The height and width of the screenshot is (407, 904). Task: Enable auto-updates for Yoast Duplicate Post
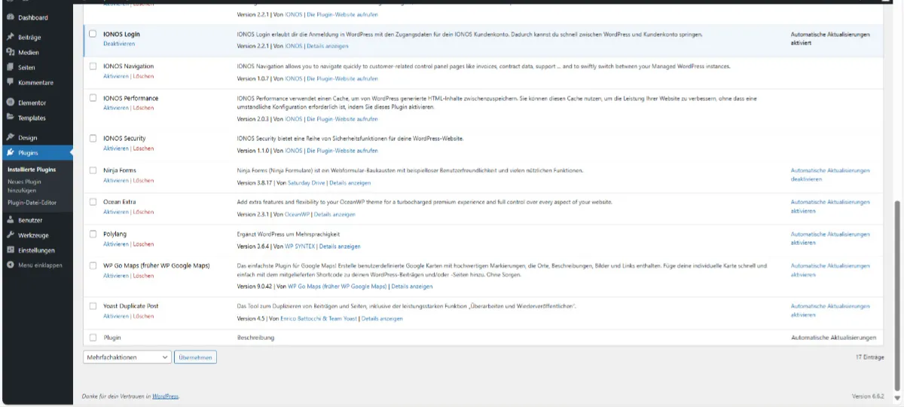coord(830,311)
